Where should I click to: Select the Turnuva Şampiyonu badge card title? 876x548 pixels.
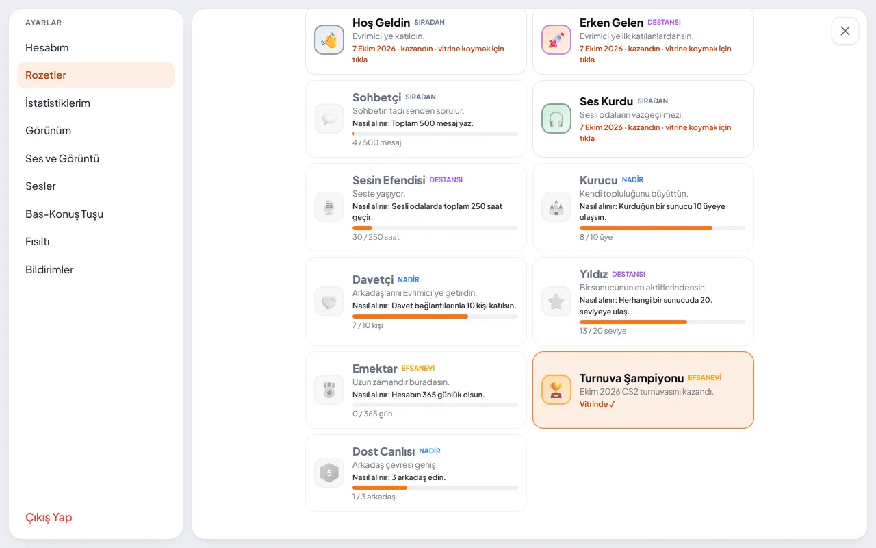tap(632, 378)
